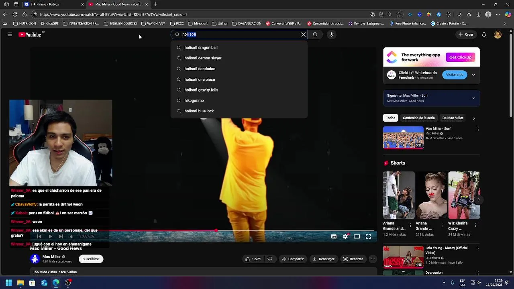Open the browser downloads icon
The image size is (514, 289).
tap(479, 14)
